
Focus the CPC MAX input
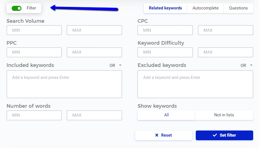click(x=226, y=30)
